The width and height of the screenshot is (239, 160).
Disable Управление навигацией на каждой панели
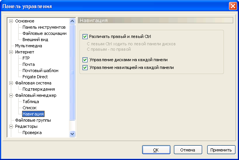click(x=85, y=67)
